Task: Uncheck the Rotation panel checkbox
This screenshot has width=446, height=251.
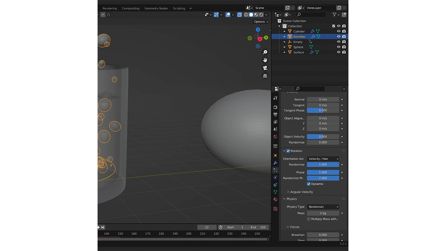Action: [x=288, y=151]
